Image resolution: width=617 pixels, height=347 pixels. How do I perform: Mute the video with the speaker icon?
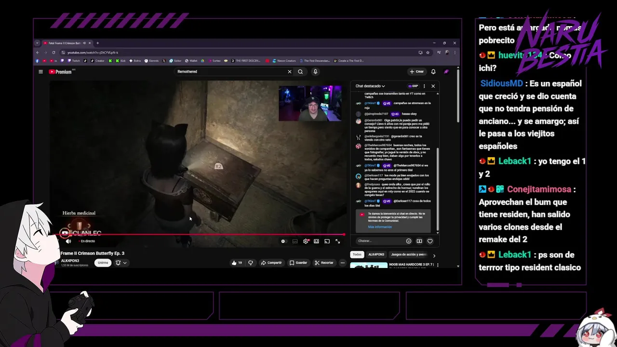68,241
